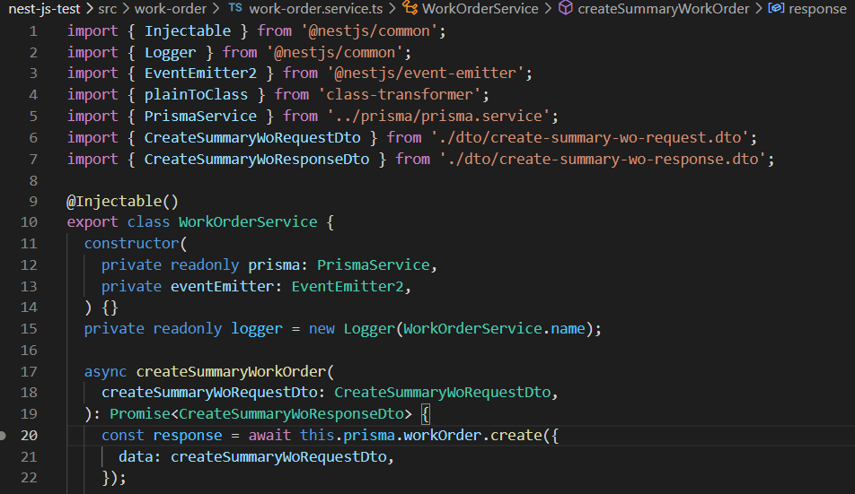Expand breadcrumb chevron after createSummaryWorkOrder

click(x=759, y=9)
